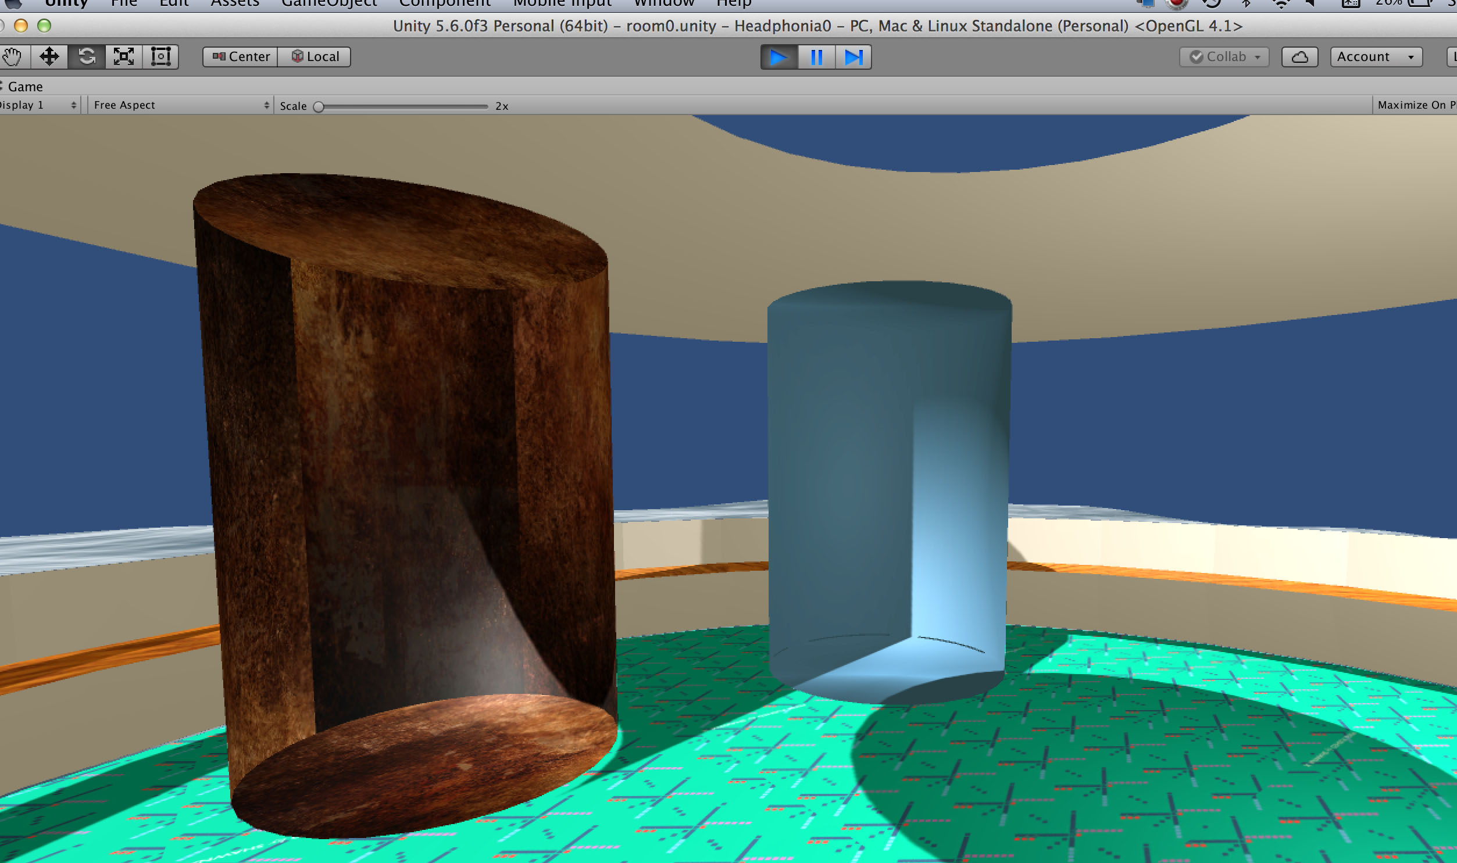Click the Step frame button
Image resolution: width=1457 pixels, height=863 pixels.
(854, 57)
